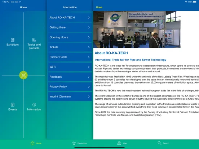Tap paragraph starting 'The trade fair was first held'
199x149 pixels.
click(x=147, y=81)
